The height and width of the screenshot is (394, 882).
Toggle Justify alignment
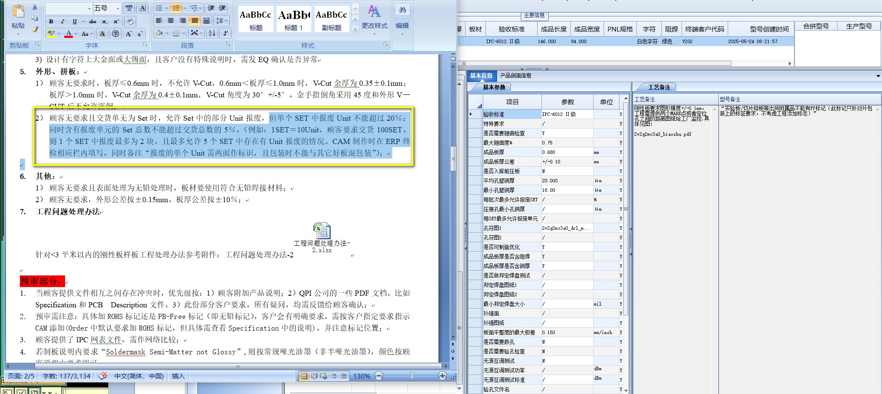point(195,21)
